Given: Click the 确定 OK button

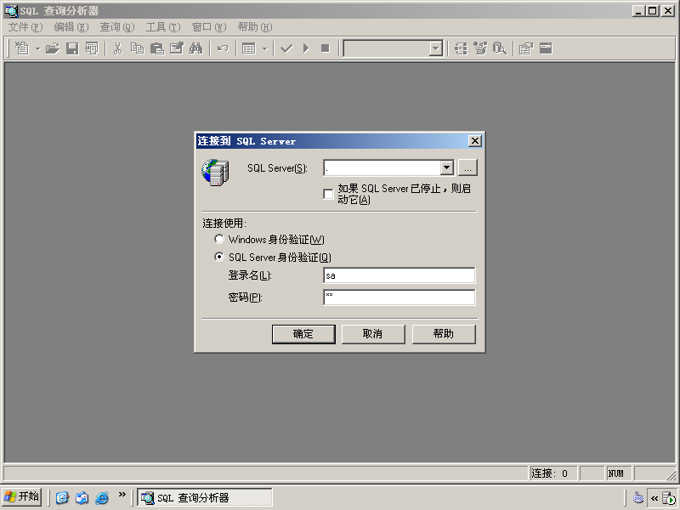Looking at the screenshot, I should (303, 334).
